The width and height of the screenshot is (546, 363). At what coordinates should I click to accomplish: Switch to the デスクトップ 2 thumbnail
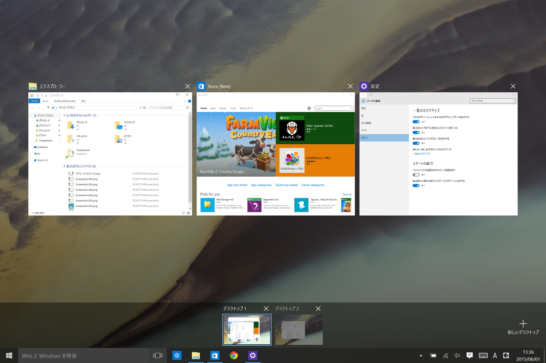click(x=299, y=329)
